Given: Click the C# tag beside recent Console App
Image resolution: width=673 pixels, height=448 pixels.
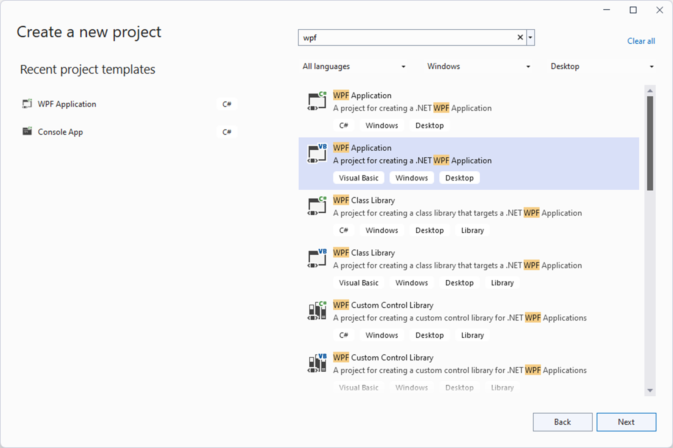Looking at the screenshot, I should (227, 132).
